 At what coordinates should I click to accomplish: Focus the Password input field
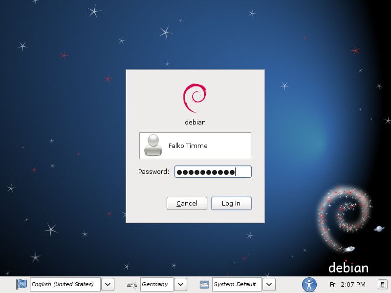click(213, 172)
